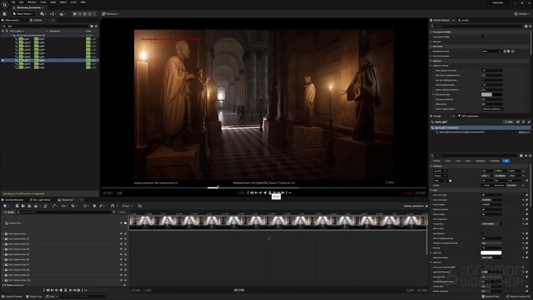Open Settings dropdown in top right
The image size is (533, 300).
click(522, 14)
